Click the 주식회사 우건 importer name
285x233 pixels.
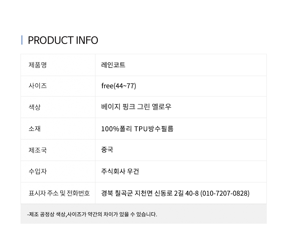(120, 172)
